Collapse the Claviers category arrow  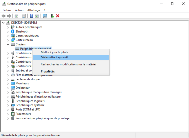click(8, 44)
